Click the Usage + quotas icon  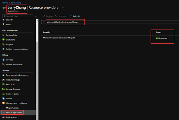3,94
